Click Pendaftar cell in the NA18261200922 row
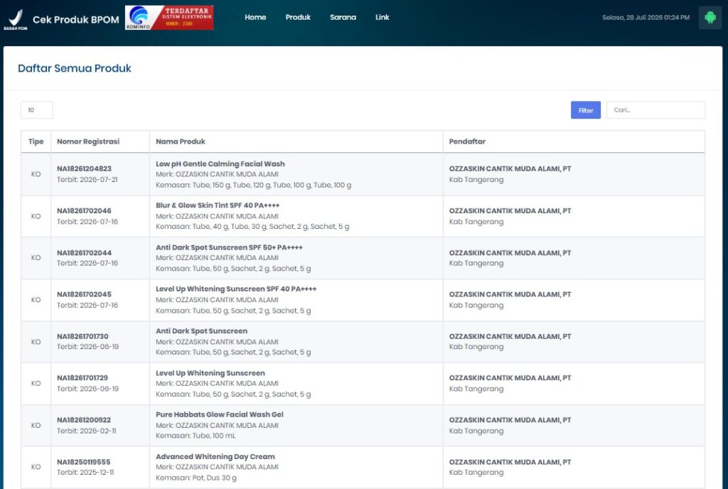 [574, 426]
